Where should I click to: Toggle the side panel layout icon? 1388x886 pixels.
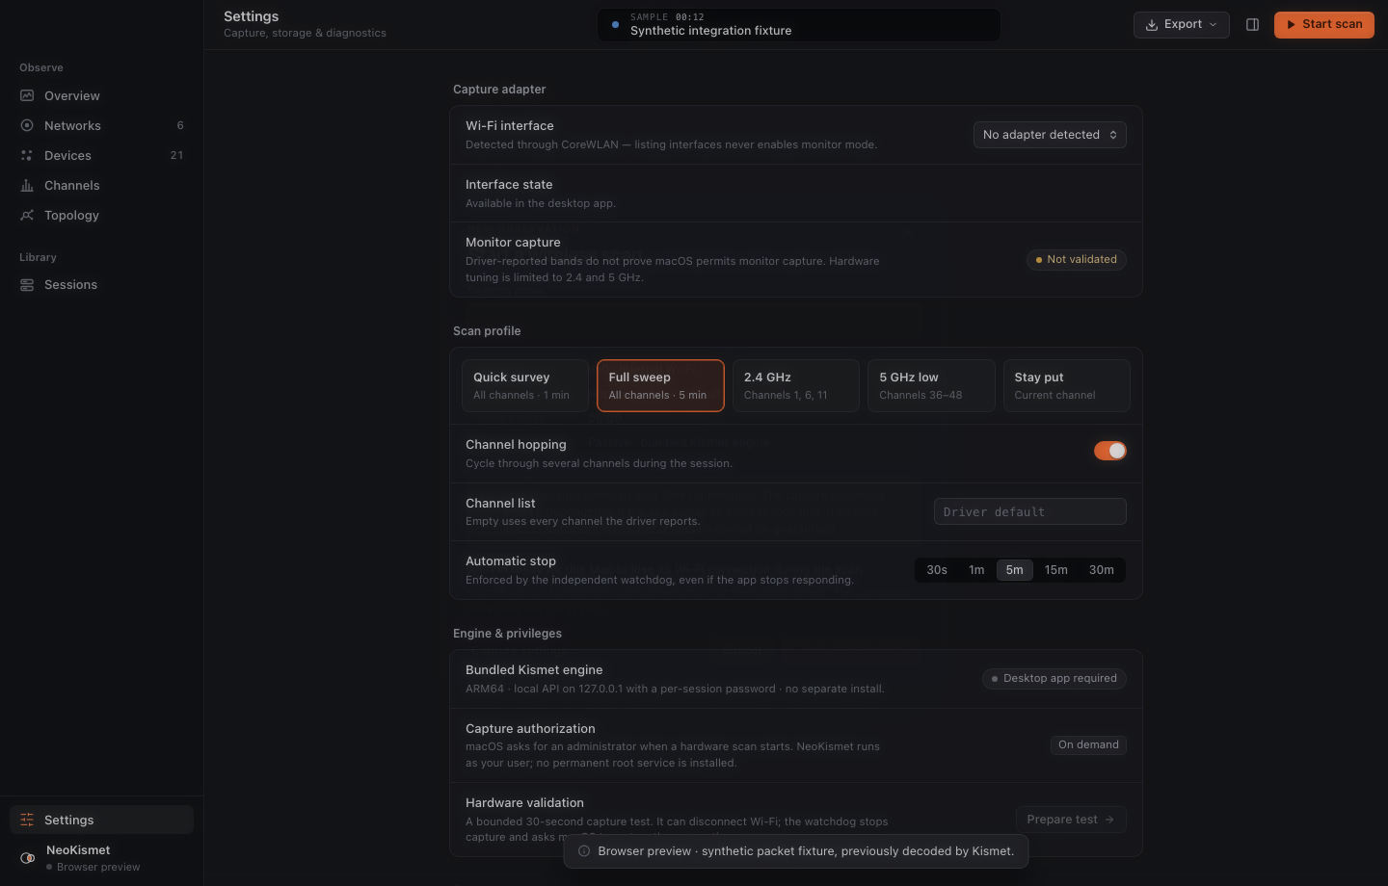click(x=1253, y=25)
